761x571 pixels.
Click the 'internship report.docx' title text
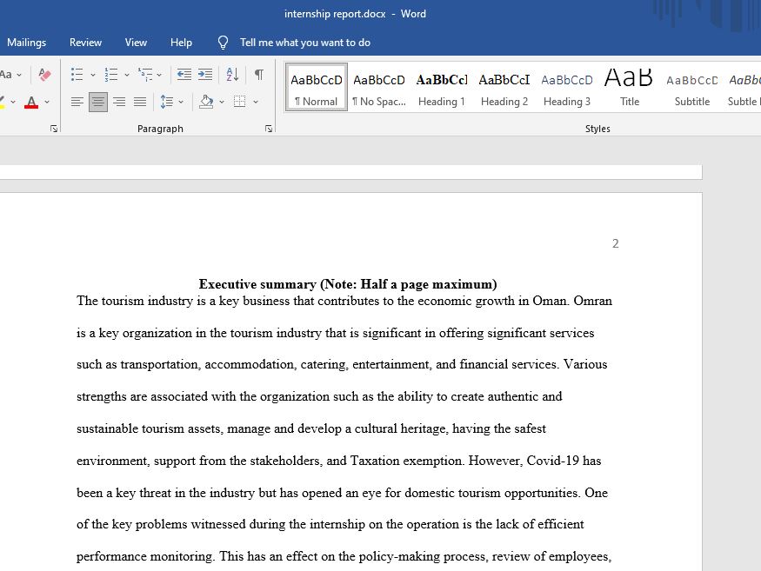335,14
